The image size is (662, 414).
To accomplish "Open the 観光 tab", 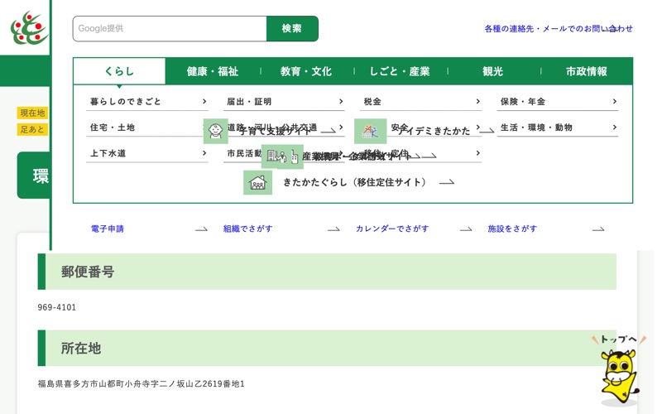I will 493,71.
